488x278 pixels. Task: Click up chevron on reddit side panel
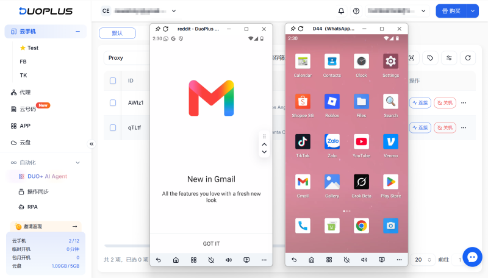(x=264, y=144)
